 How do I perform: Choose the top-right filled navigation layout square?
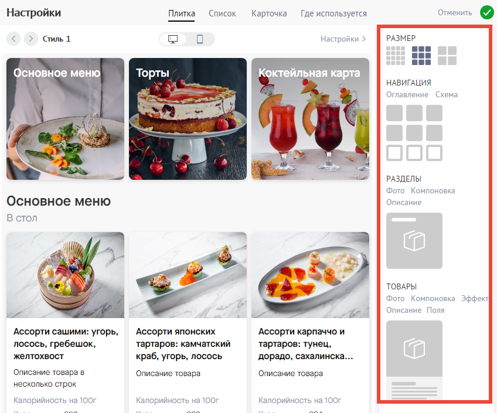tap(434, 113)
